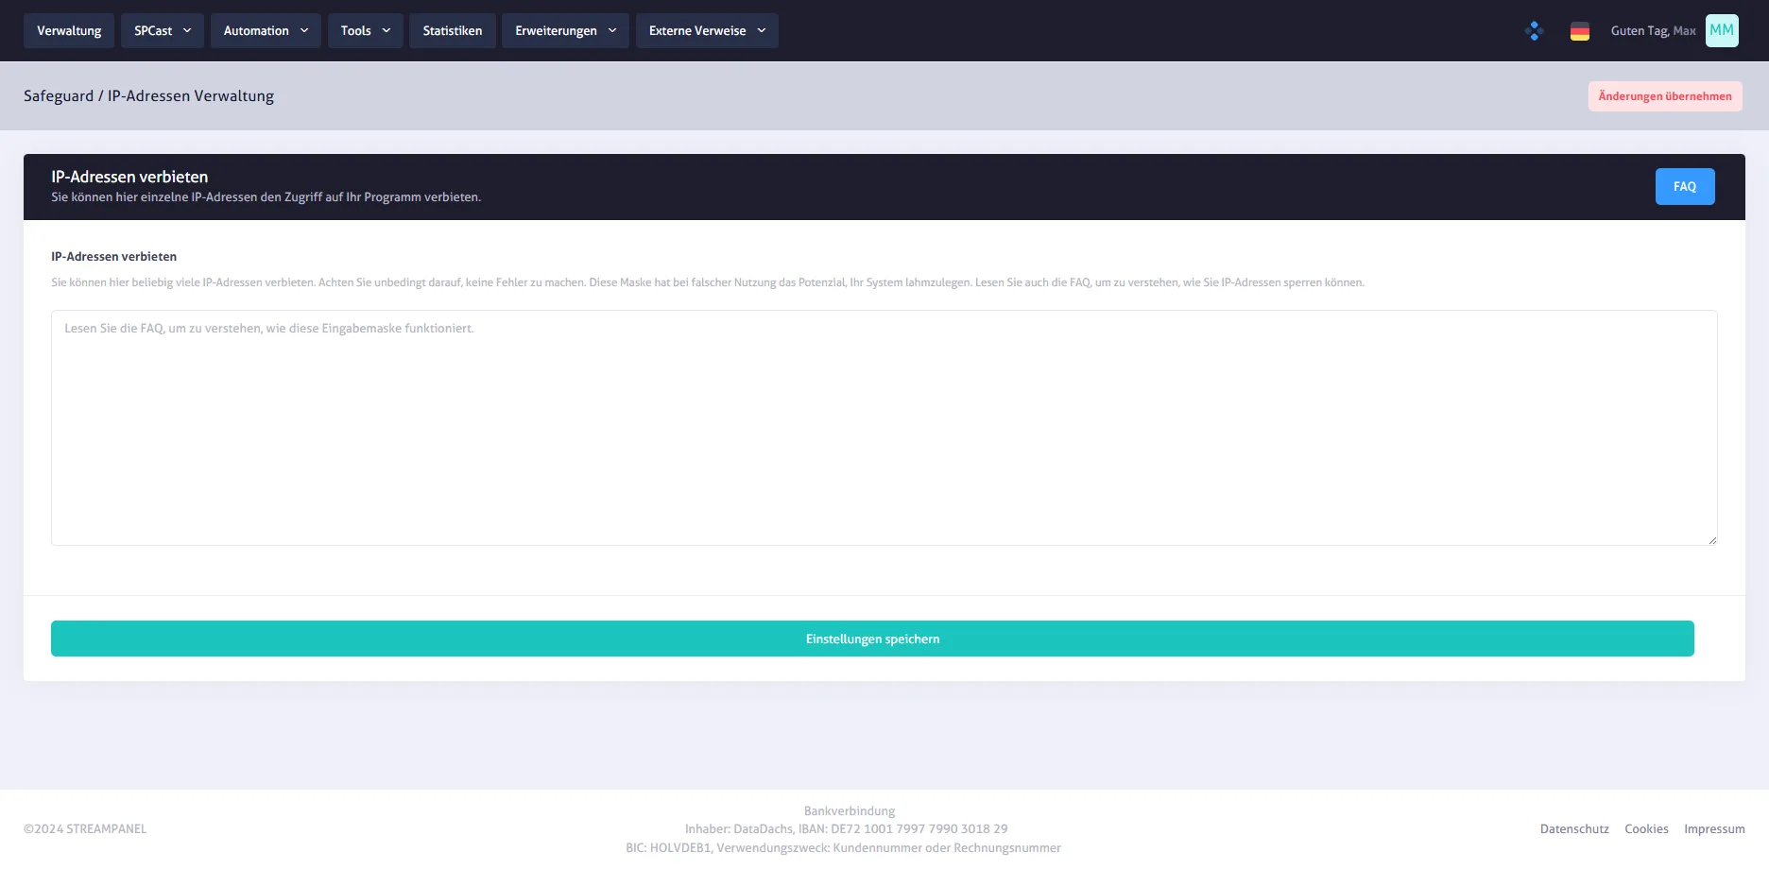Viewport: 1769px width, 869px height.
Task: Open the German flag language selector
Action: tap(1579, 31)
